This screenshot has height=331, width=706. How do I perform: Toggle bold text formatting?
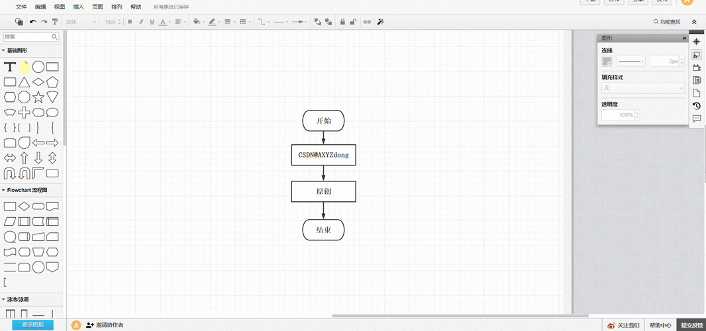130,22
